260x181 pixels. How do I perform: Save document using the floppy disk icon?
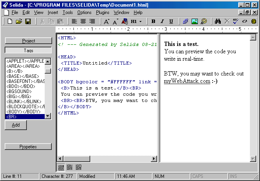point(28,21)
